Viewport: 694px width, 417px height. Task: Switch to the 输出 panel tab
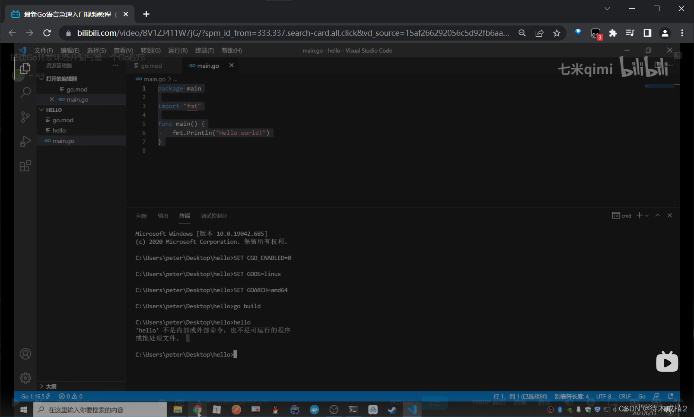[x=163, y=216]
